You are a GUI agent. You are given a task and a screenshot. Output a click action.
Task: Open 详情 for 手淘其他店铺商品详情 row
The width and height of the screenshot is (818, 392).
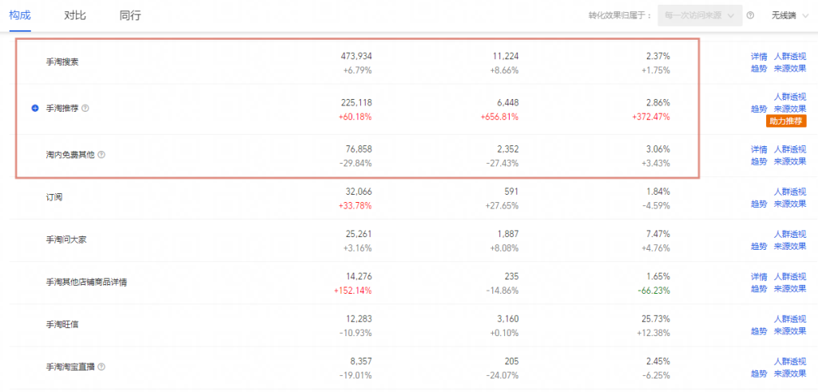(x=759, y=276)
